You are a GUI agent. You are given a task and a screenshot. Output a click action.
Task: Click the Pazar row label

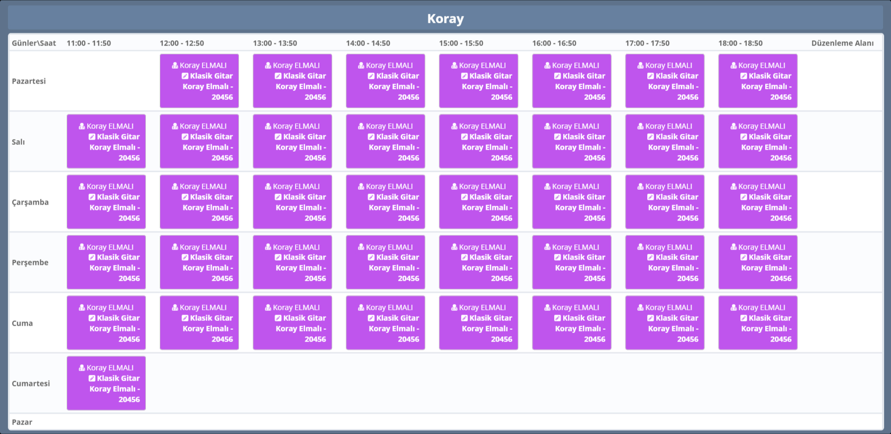[22, 422]
